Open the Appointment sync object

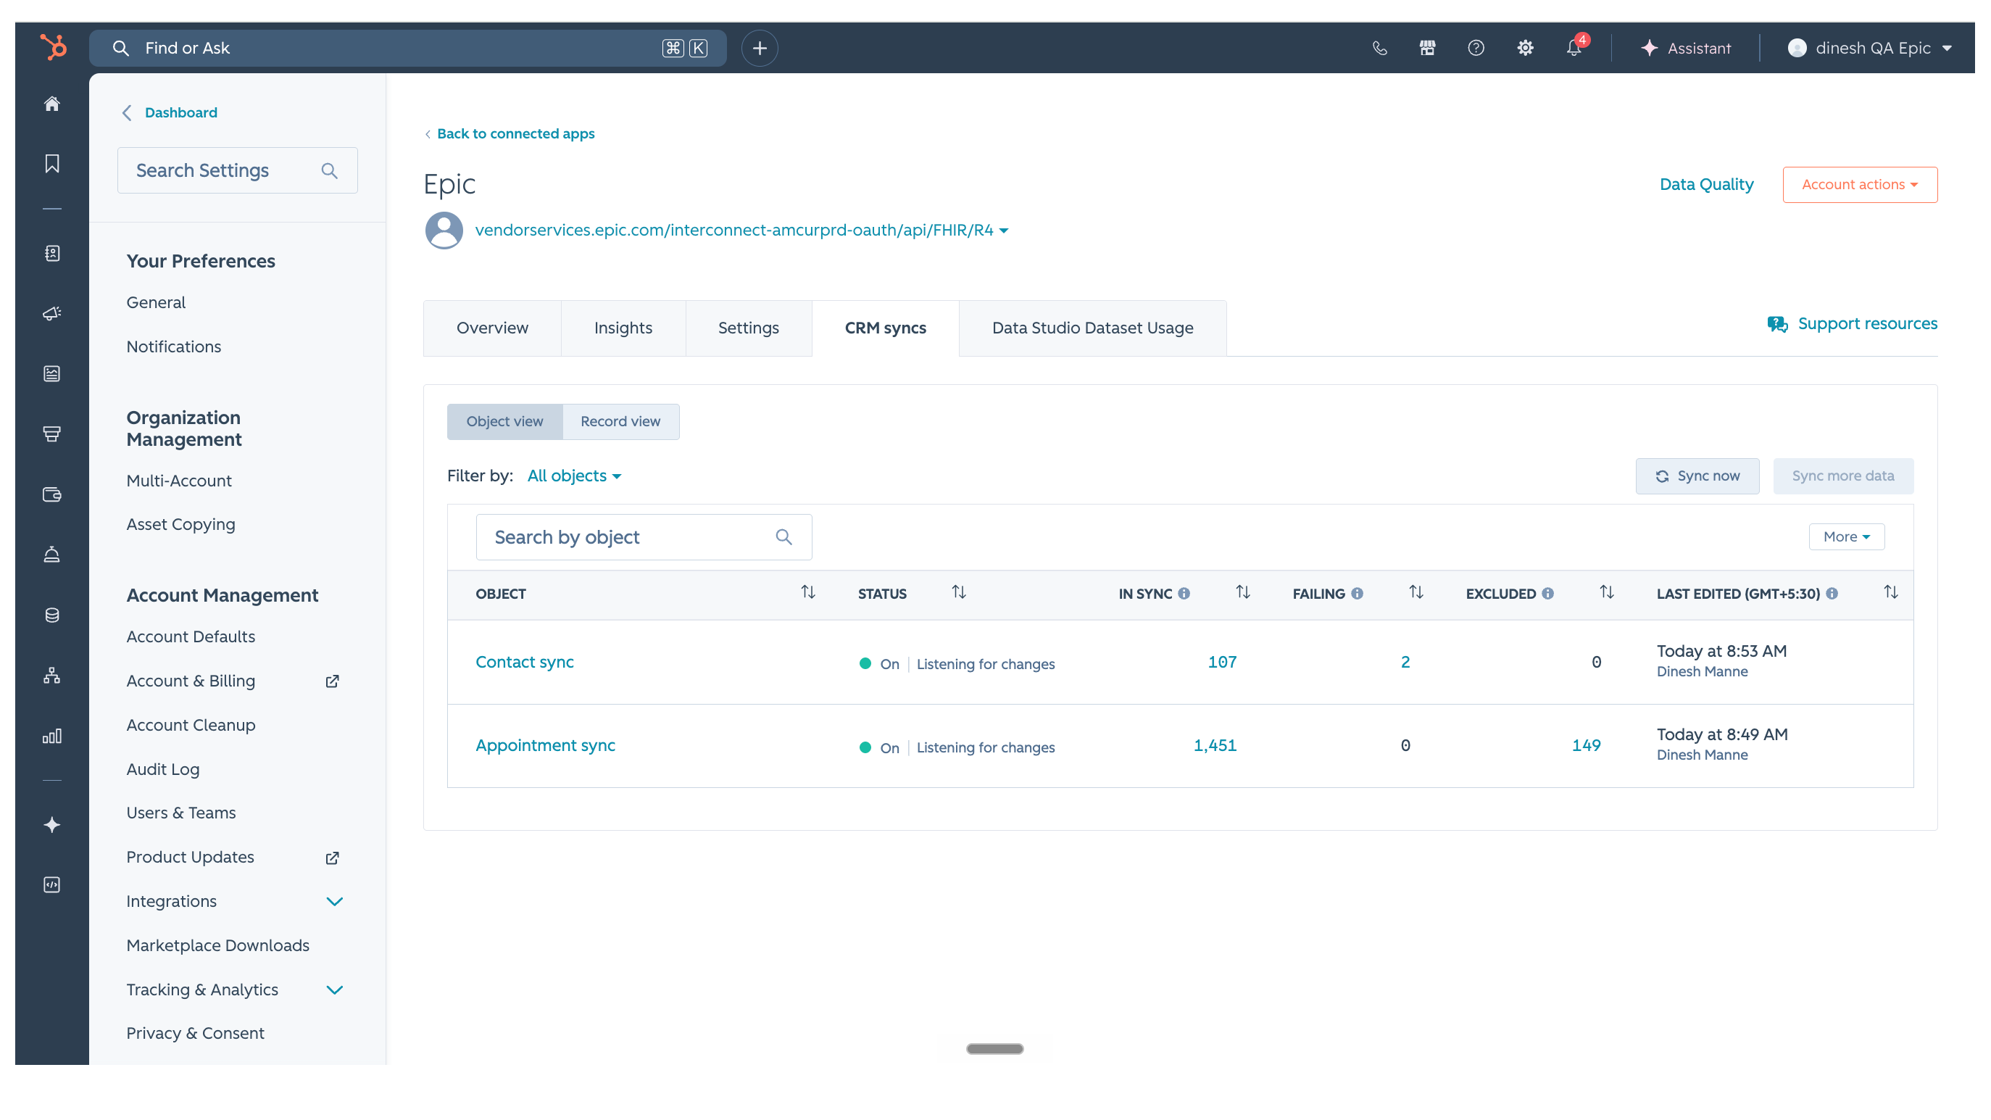(x=545, y=745)
